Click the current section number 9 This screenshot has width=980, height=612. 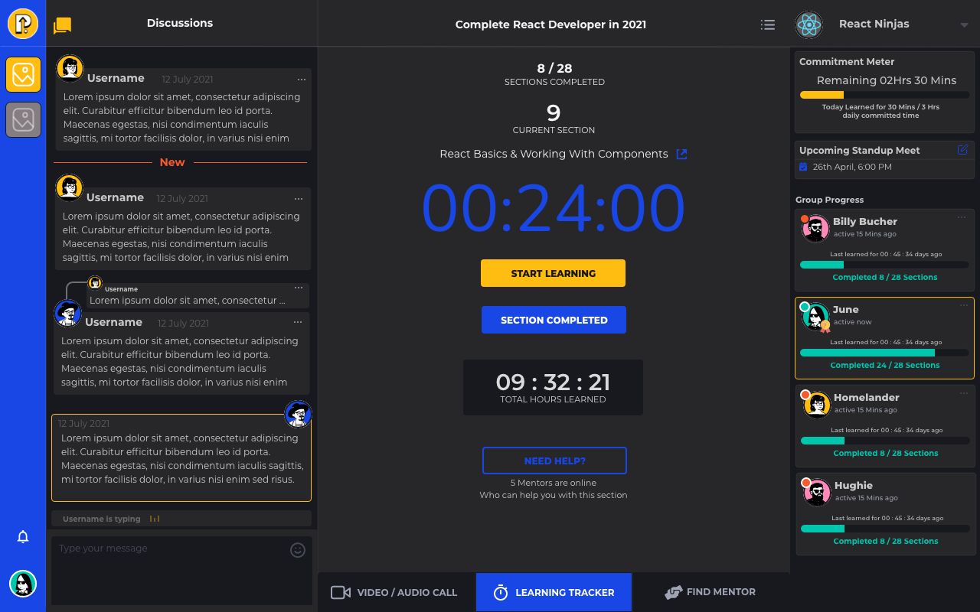[x=554, y=112]
